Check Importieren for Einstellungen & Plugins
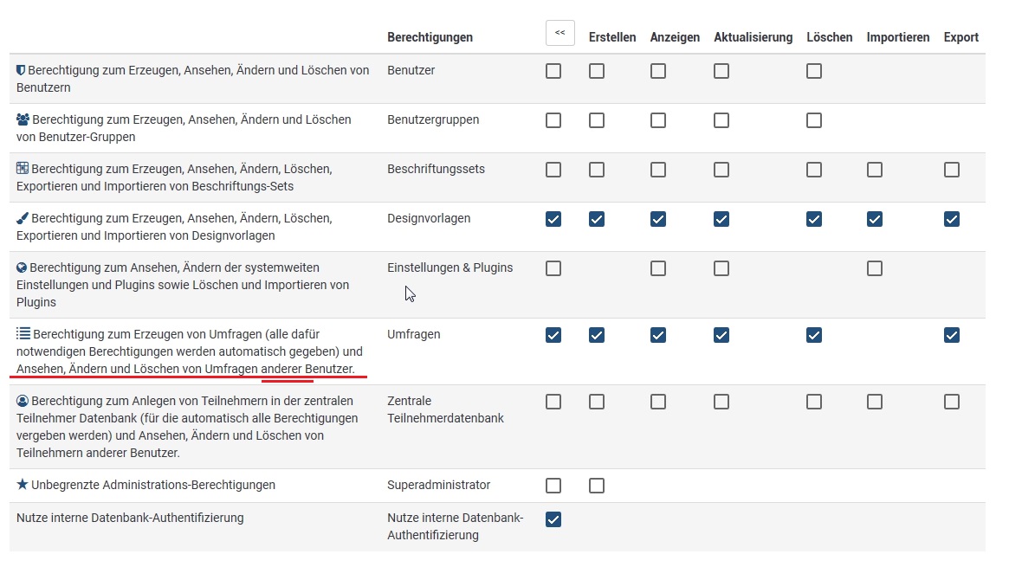The width and height of the screenshot is (1009, 567). pyautogui.click(x=875, y=268)
